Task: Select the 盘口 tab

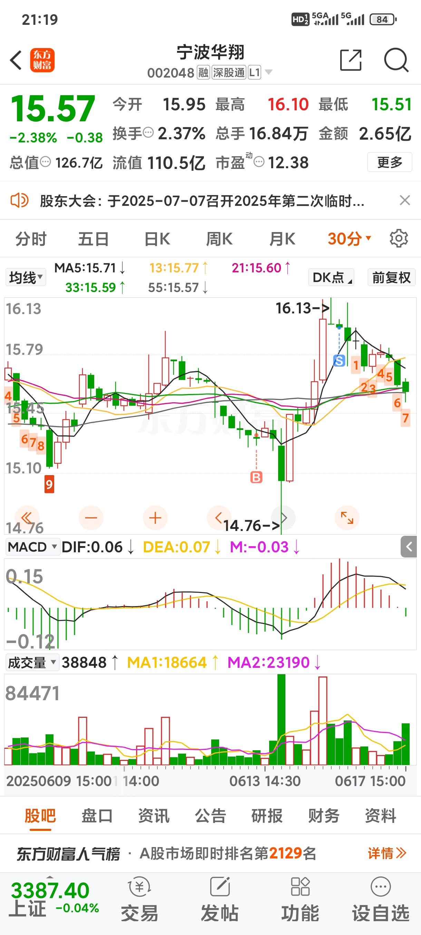Action: click(97, 816)
